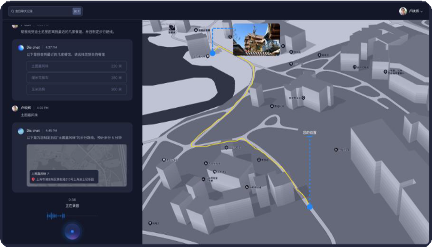
Task: Click the 0:36 recording timer
Action: (72, 200)
